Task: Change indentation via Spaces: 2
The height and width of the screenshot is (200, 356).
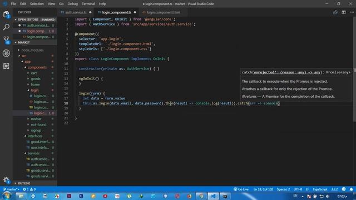Action: click(283, 189)
